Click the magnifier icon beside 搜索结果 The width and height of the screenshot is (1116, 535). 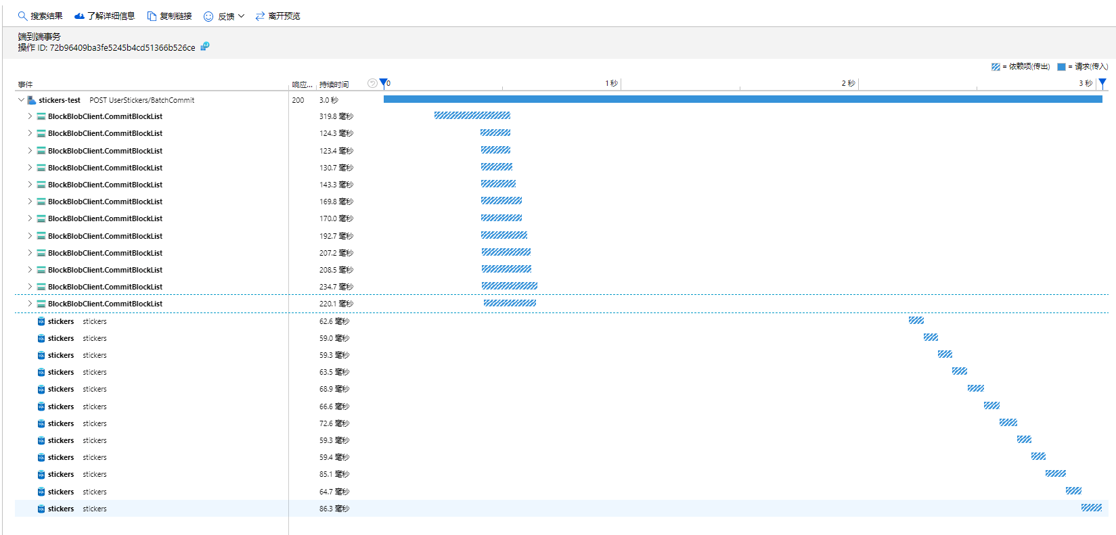pyautogui.click(x=22, y=16)
